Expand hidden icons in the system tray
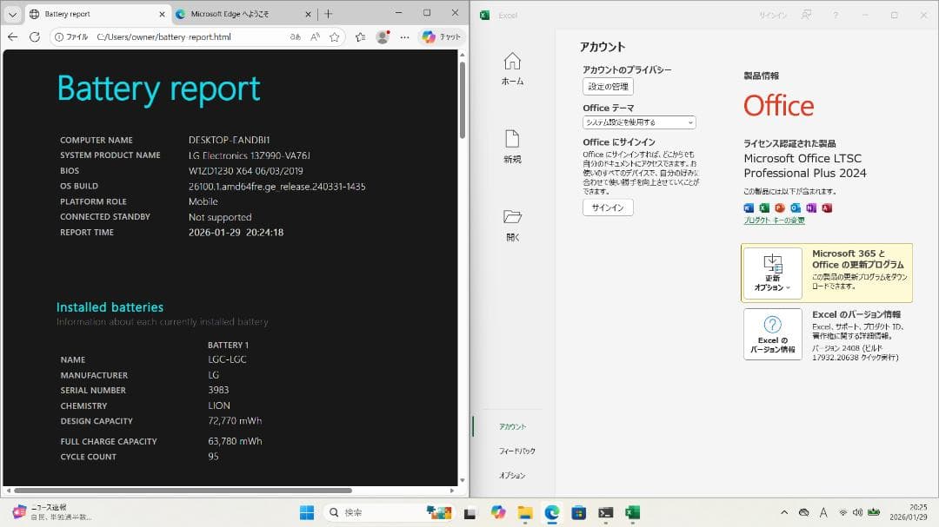The image size is (939, 527). click(x=783, y=512)
